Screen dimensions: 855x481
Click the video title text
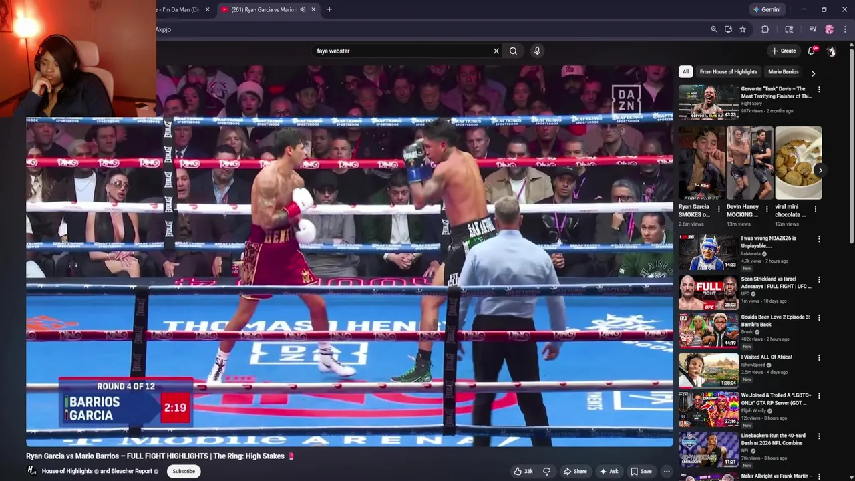pyautogui.click(x=160, y=456)
